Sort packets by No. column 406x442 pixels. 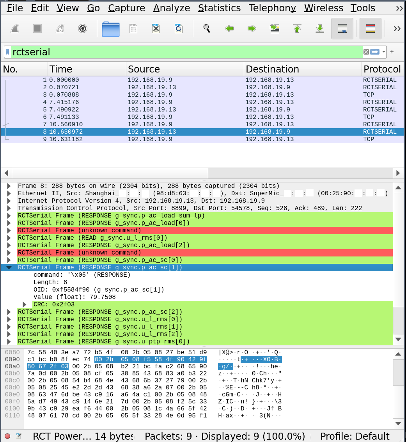(25, 69)
